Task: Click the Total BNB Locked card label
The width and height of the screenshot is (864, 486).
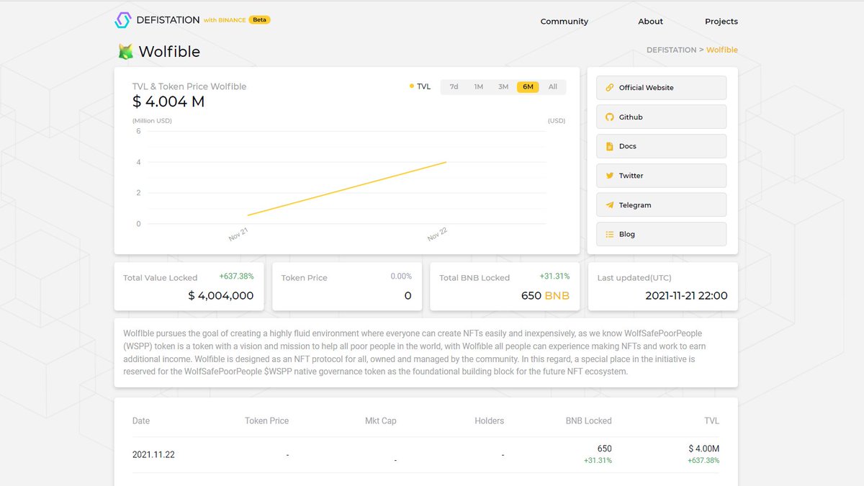Action: point(474,278)
